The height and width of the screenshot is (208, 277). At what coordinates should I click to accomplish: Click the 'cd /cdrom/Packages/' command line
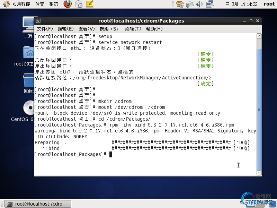tap(92, 119)
